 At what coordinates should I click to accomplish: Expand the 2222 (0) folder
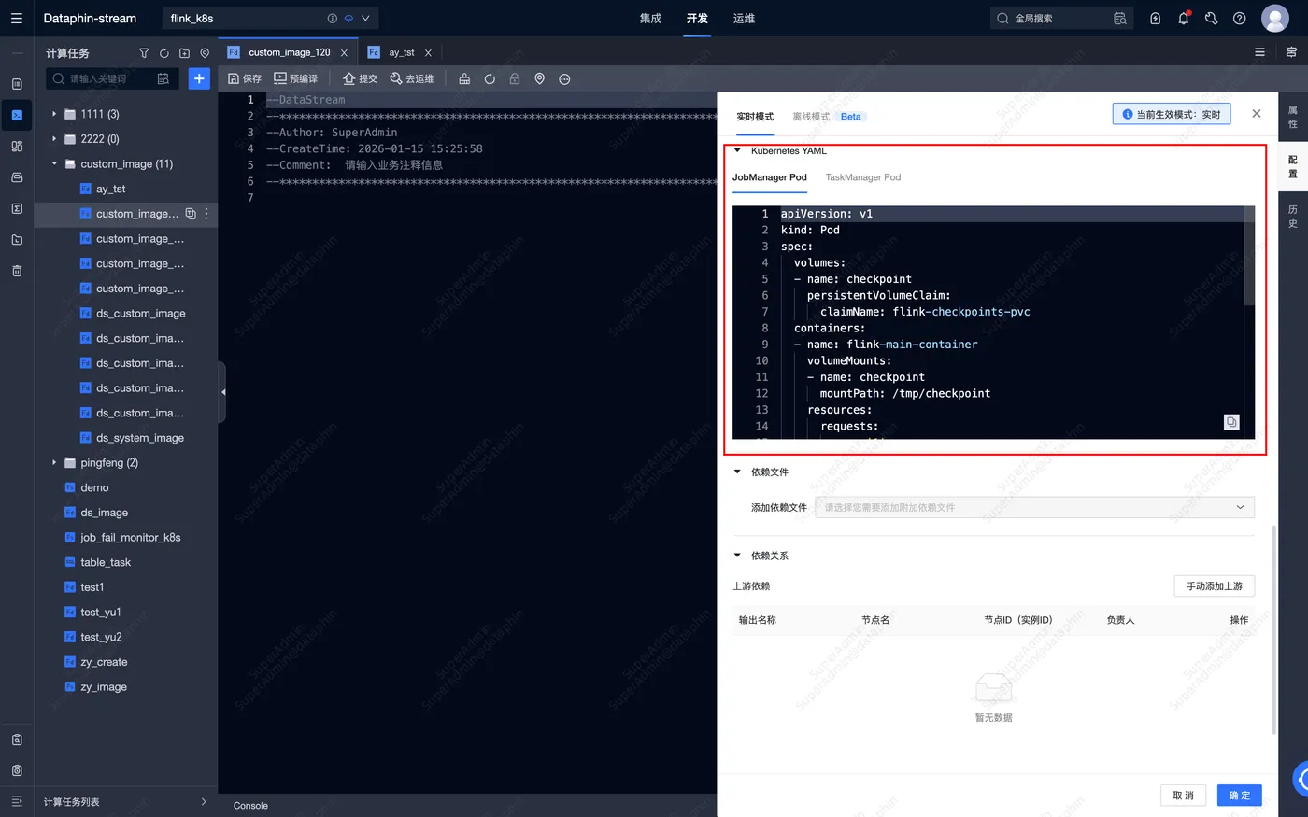pyautogui.click(x=54, y=139)
